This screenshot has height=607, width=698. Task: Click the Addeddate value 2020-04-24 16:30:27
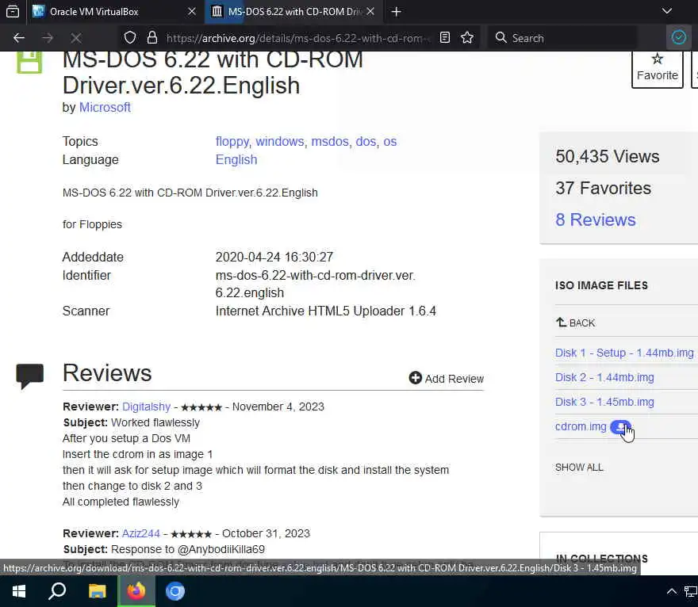tap(274, 257)
